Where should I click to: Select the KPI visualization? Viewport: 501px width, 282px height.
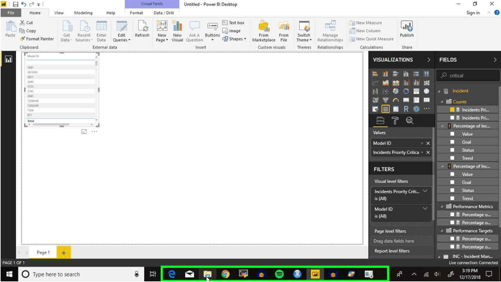[427, 100]
